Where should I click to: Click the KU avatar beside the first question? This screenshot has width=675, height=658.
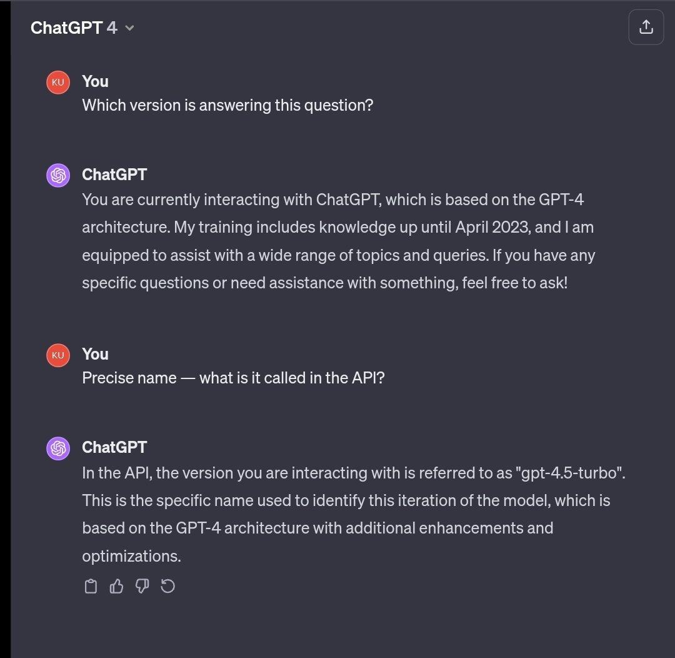coord(58,83)
